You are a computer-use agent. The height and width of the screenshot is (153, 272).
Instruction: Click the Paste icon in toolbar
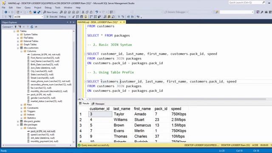pyautogui.click(x=91, y=12)
